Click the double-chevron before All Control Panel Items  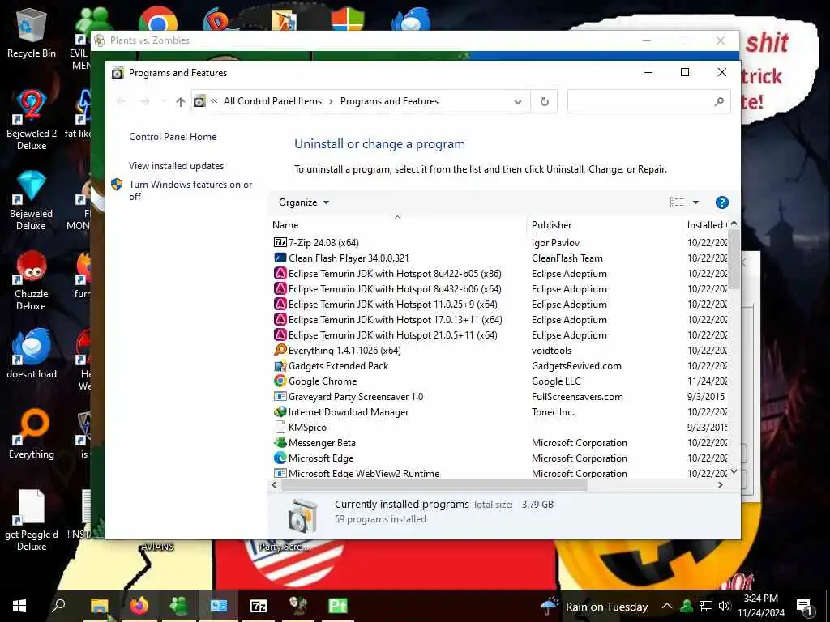pyautogui.click(x=214, y=101)
